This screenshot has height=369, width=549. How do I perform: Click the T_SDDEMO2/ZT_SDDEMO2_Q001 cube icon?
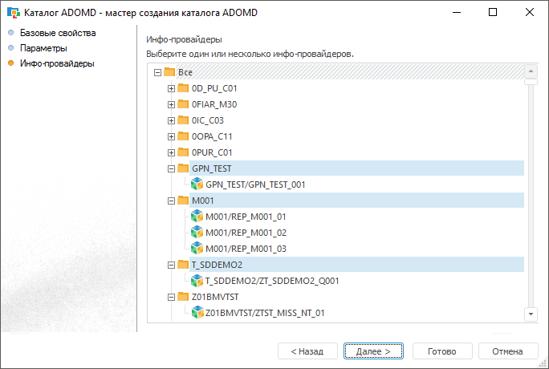tap(197, 281)
